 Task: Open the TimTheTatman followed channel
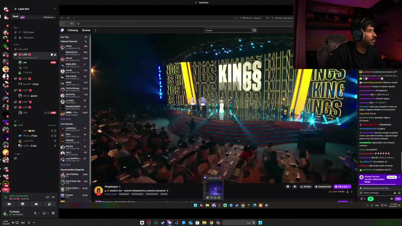point(74,89)
